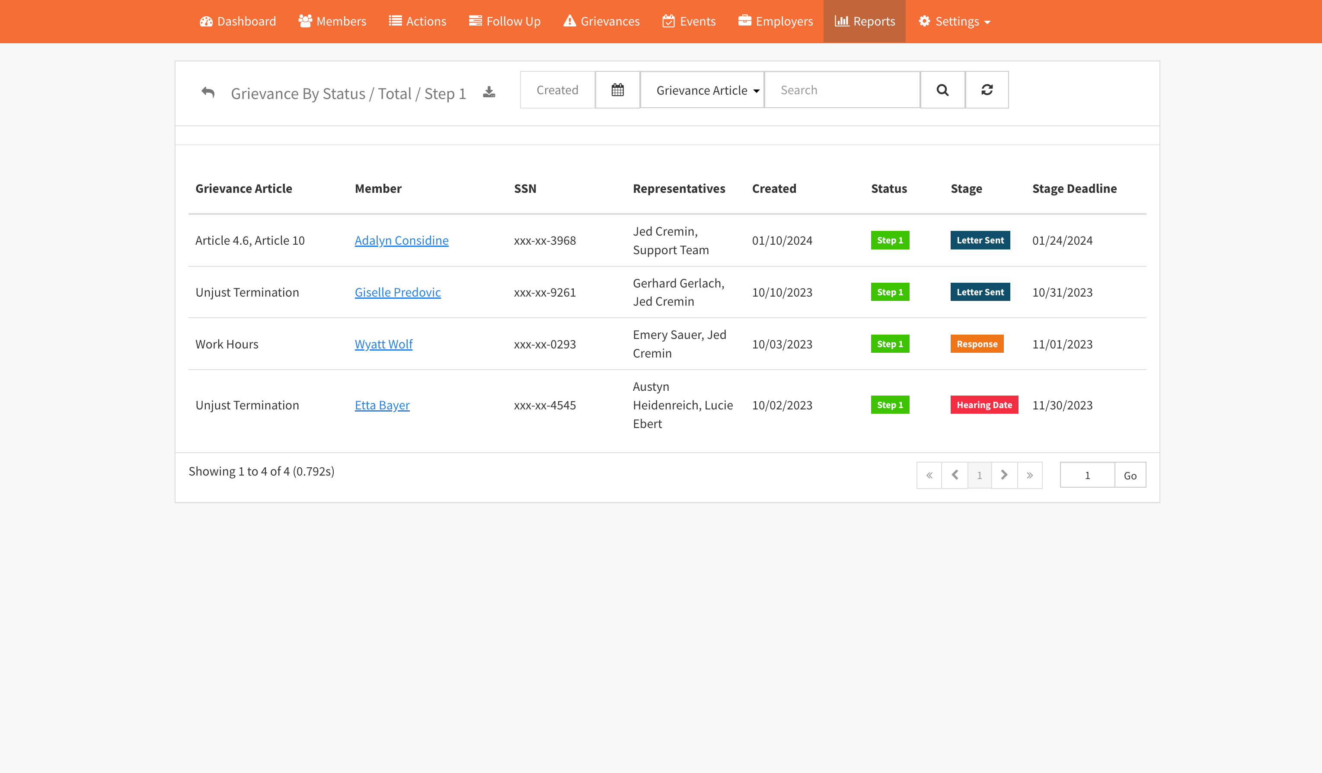Image resolution: width=1322 pixels, height=773 pixels.
Task: Click the Stage Deadline column header
Action: pyautogui.click(x=1074, y=188)
